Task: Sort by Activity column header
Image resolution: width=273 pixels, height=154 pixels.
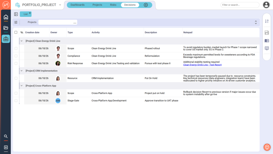Action: pyautogui.click(x=95, y=33)
